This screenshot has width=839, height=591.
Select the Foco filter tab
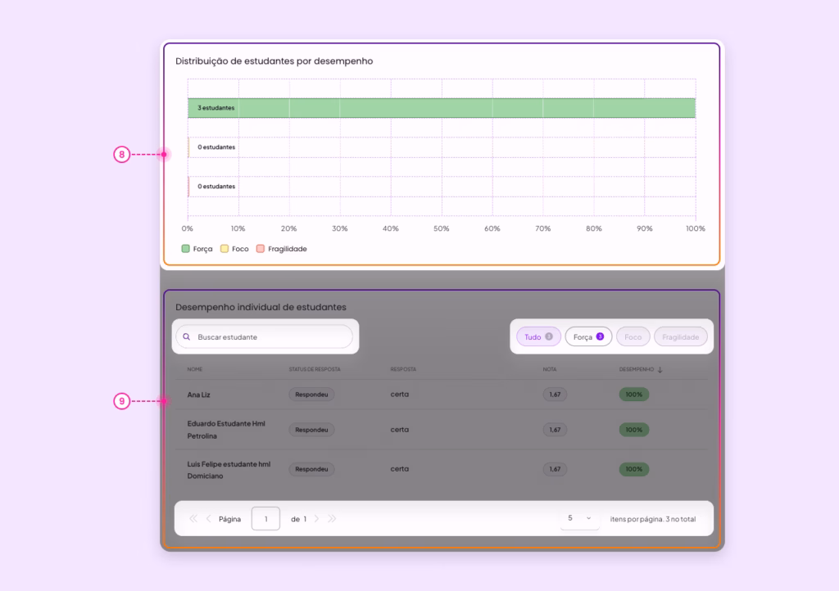click(633, 336)
